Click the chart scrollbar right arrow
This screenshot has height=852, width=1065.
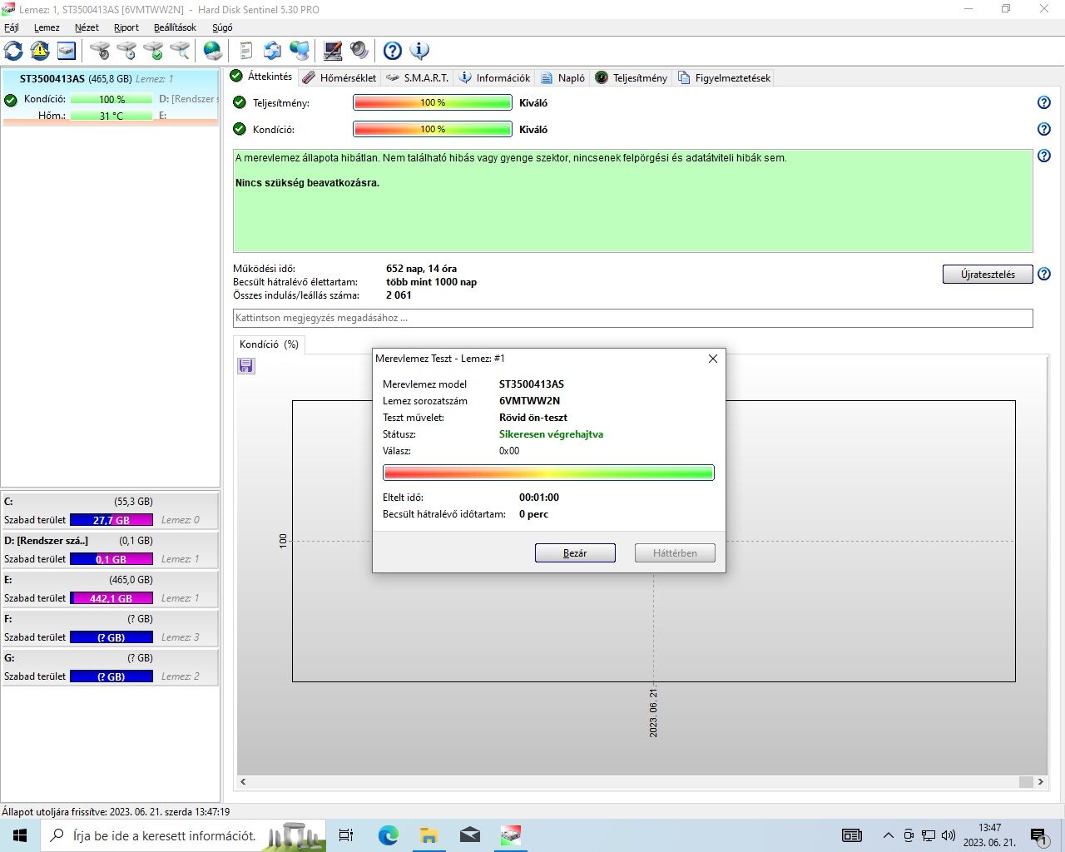click(1040, 782)
